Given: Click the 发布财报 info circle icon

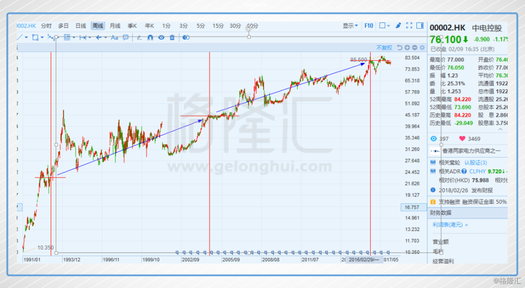Looking at the screenshot, I should coord(433,190).
